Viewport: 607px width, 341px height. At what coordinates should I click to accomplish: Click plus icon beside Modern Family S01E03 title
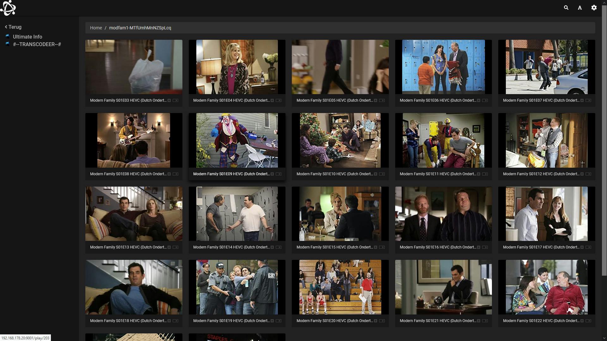[169, 100]
